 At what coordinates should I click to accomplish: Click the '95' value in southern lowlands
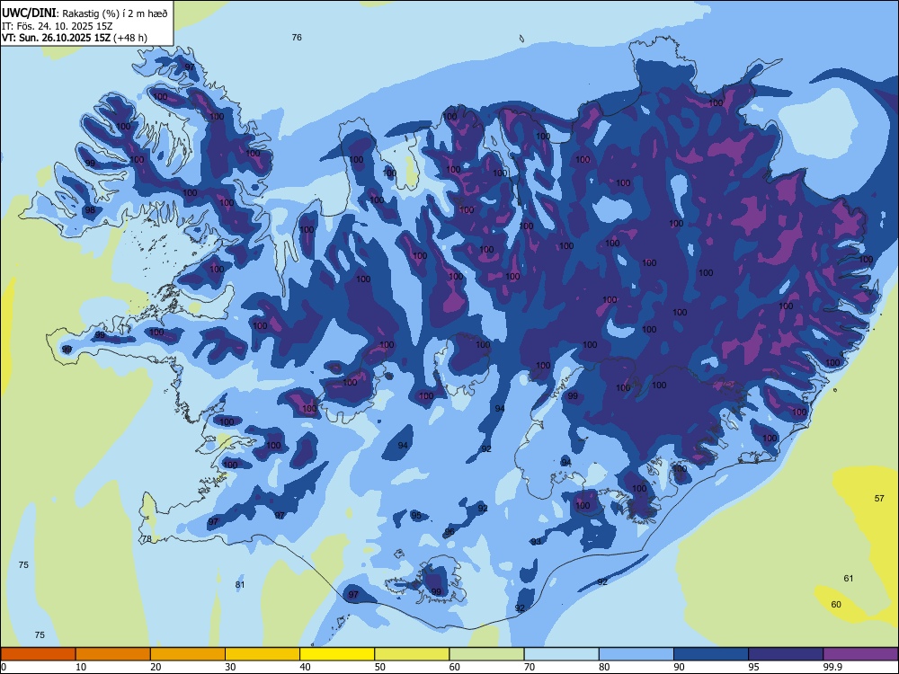click(416, 515)
